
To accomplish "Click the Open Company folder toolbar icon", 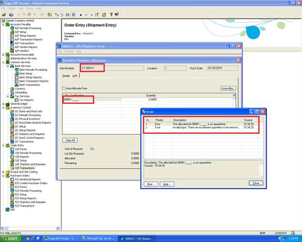I will point(4,15).
